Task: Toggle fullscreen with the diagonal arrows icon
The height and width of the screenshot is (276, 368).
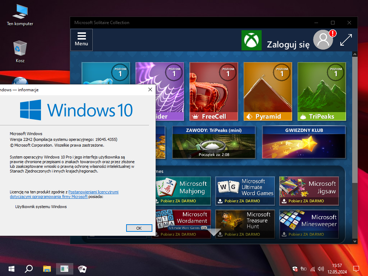Action: pyautogui.click(x=346, y=40)
